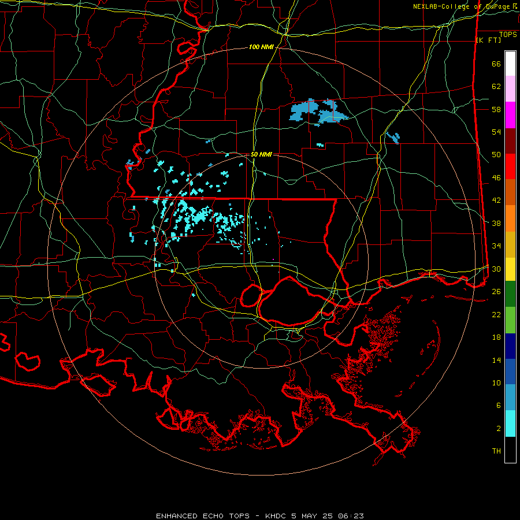
Task: Click the white 66 kft color swatch
Action: point(510,64)
